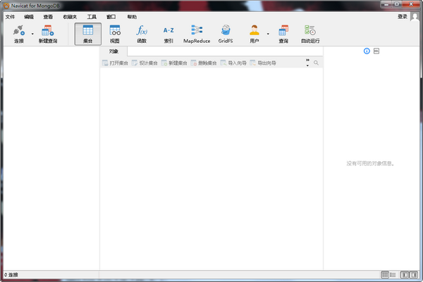Switch to the Objects (对象) tab

click(114, 52)
